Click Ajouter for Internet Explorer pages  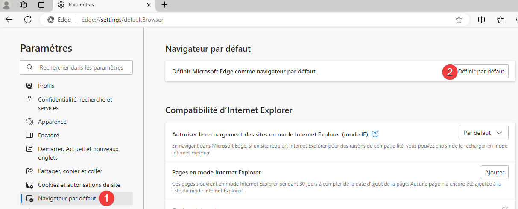[x=495, y=172]
